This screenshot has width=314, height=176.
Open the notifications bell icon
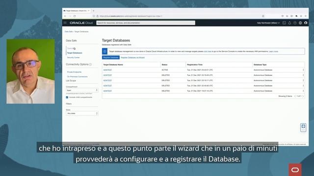(289, 23)
